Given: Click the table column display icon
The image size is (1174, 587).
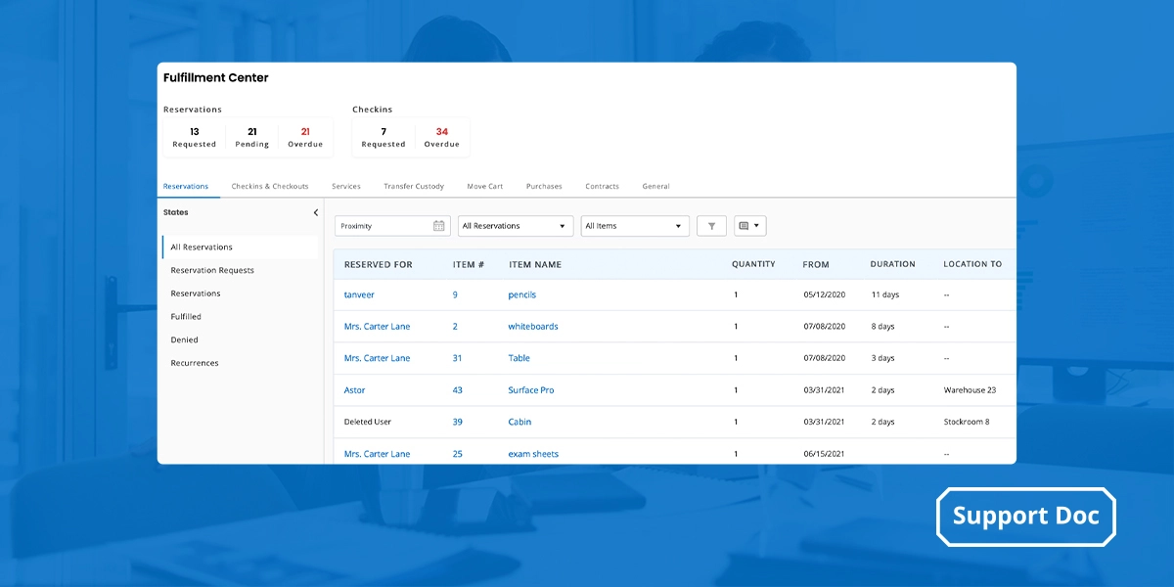Looking at the screenshot, I should pyautogui.click(x=745, y=225).
